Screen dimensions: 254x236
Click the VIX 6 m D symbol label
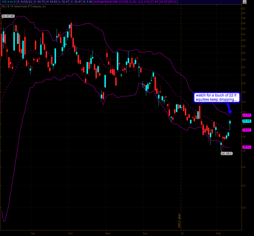pyautogui.click(x=8, y=2)
